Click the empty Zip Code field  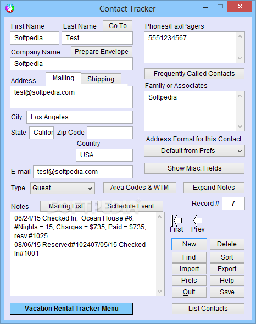tap(110, 133)
